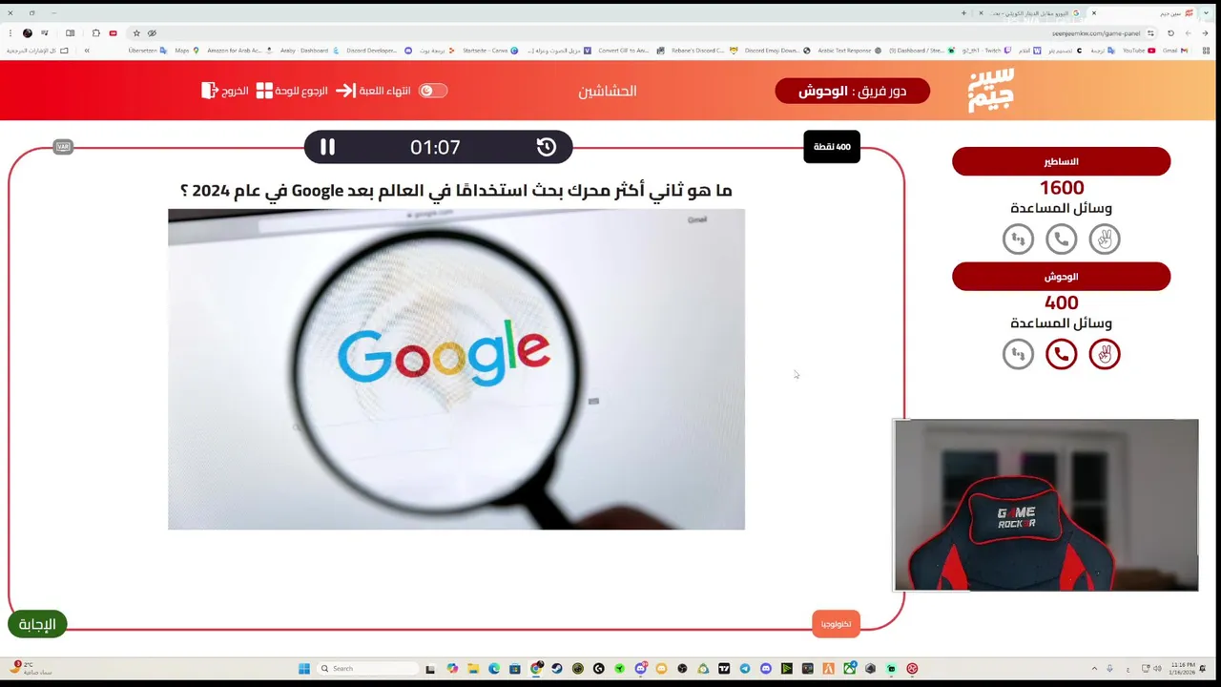This screenshot has width=1221, height=687.
Task: Click the Google magnifier question image
Action: (x=456, y=369)
